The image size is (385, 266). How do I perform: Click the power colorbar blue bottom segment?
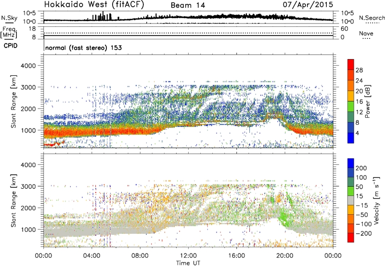[351, 138]
